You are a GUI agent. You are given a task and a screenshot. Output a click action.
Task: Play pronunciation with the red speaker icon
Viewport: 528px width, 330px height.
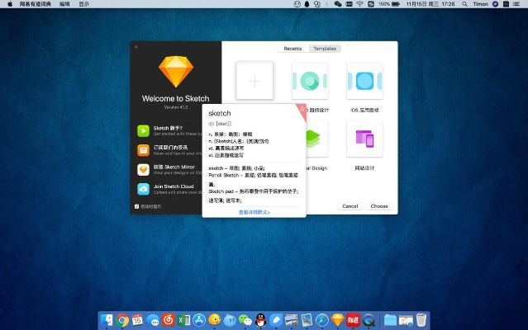pyautogui.click(x=212, y=124)
